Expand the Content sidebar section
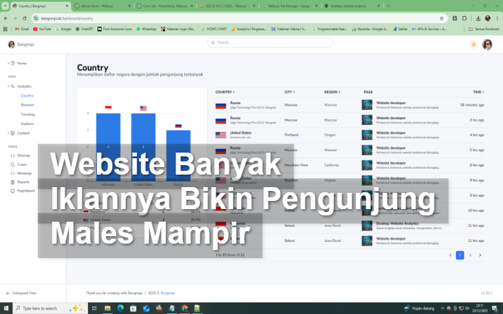The width and height of the screenshot is (503, 314). pos(8,133)
